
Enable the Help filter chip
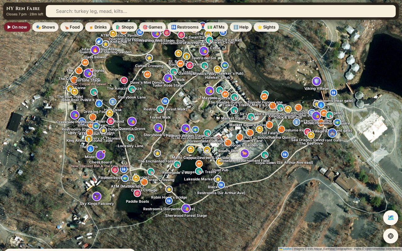[241, 27]
